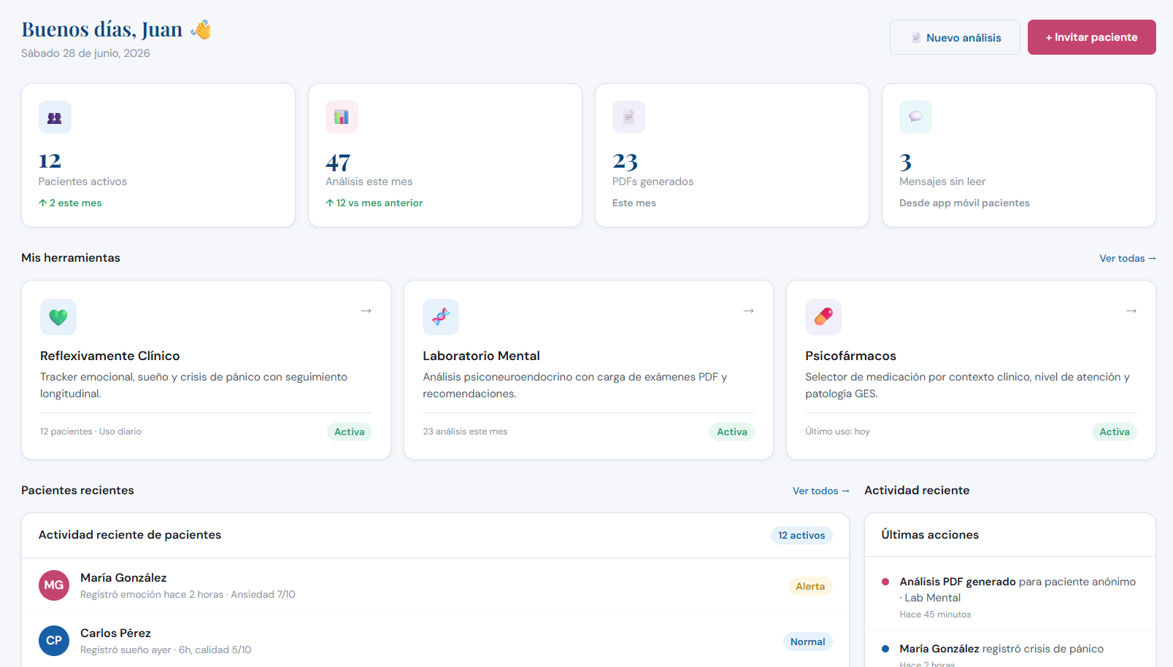Click the Normal badge for Carlos Pérez

(x=807, y=641)
